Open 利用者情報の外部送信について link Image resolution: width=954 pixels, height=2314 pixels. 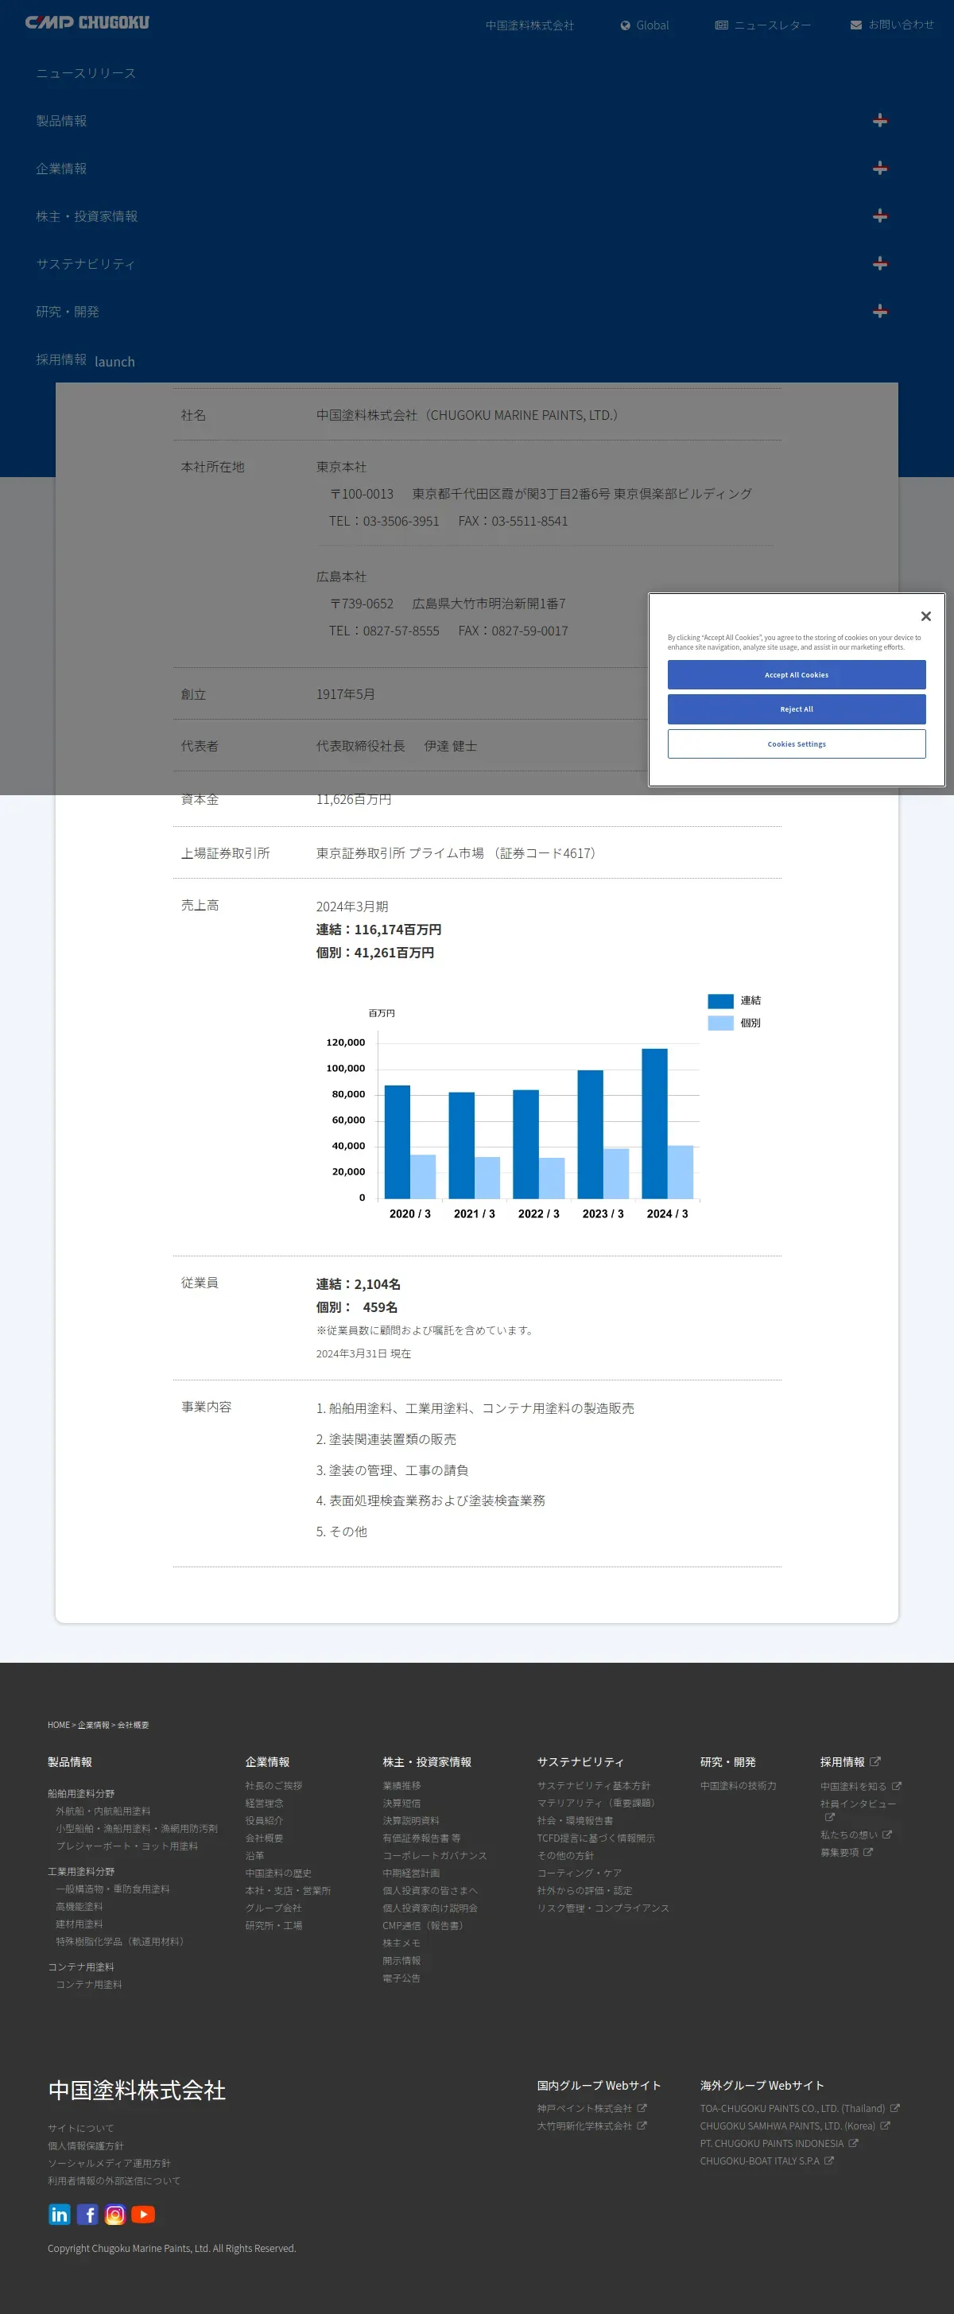[114, 2180]
